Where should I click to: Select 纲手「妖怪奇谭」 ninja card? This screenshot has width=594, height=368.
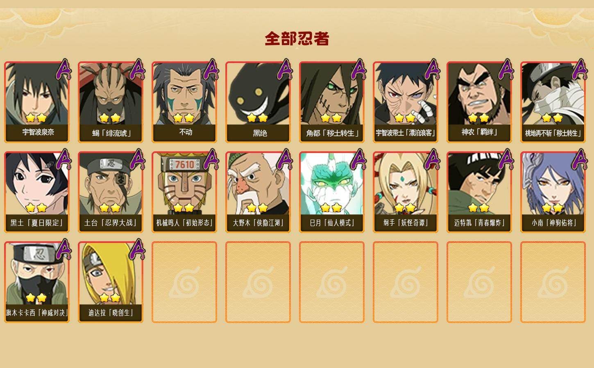[406, 192]
